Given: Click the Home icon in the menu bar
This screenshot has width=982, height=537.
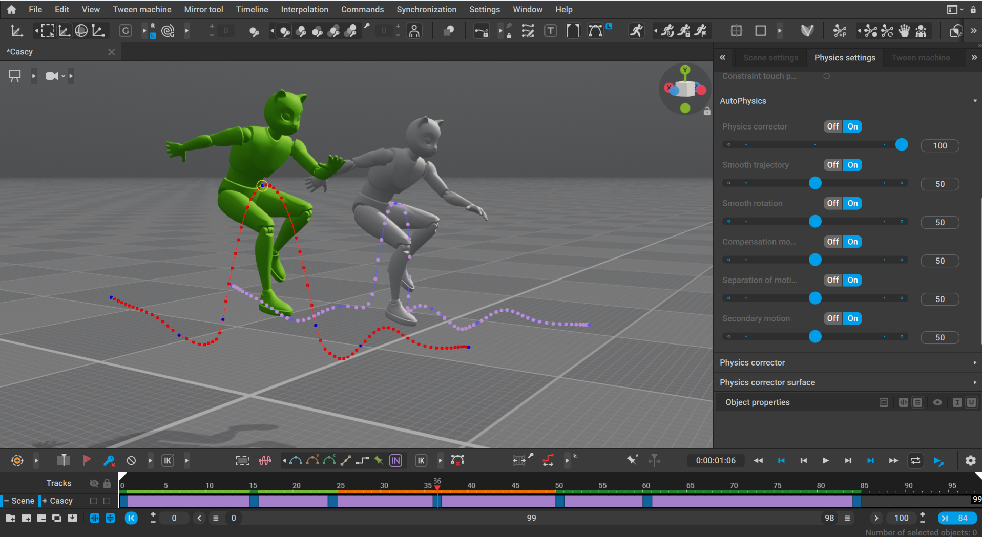Looking at the screenshot, I should pyautogui.click(x=11, y=9).
